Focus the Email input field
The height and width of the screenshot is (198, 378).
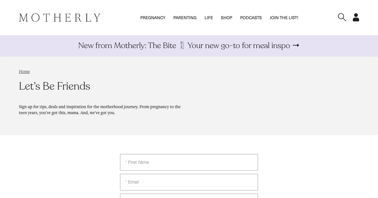(189, 182)
